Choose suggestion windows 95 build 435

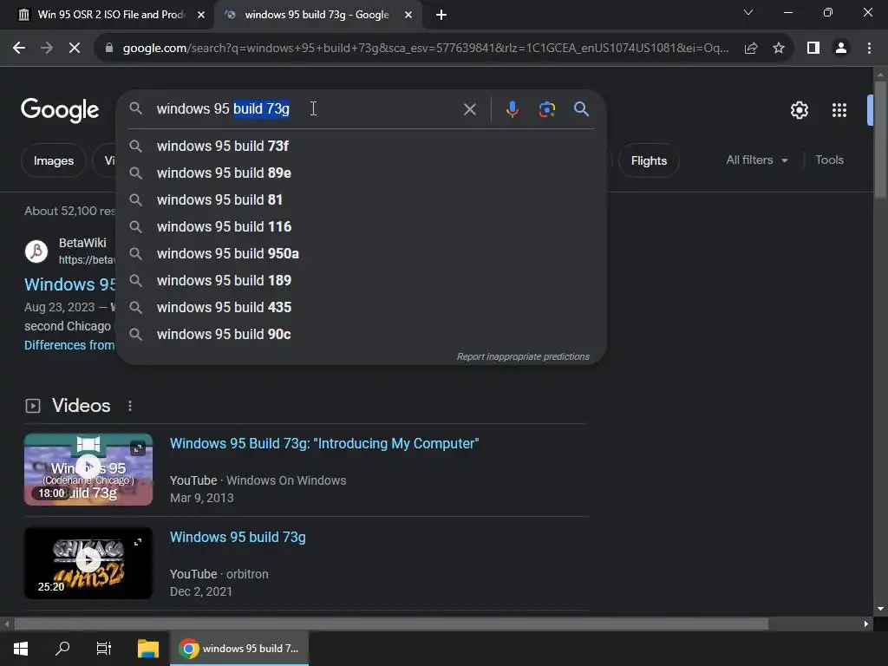pos(362,308)
